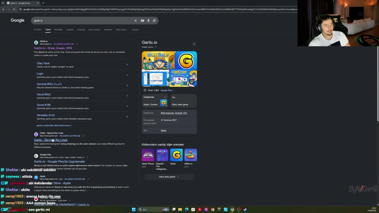Launch Microsoft Edge from the taskbar
This screenshot has width=379, height=213.
pyautogui.click(x=187, y=209)
